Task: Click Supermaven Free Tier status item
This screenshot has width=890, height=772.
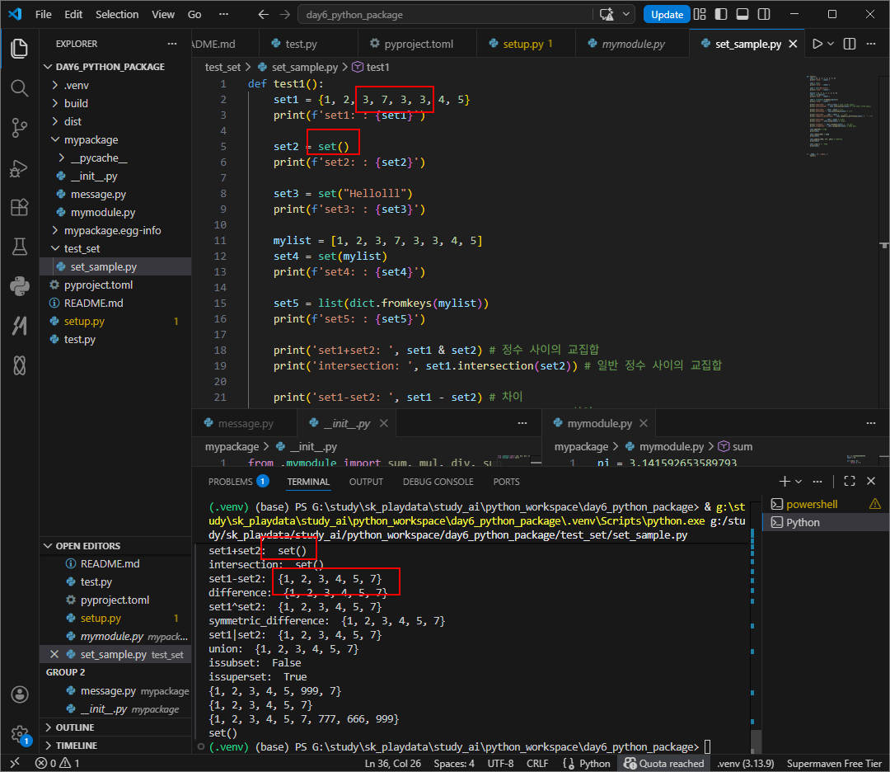Action: pos(834,763)
